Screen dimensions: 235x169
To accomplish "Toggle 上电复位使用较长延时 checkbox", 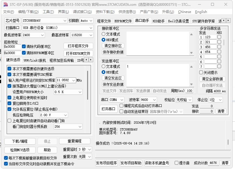I will point(10,98).
